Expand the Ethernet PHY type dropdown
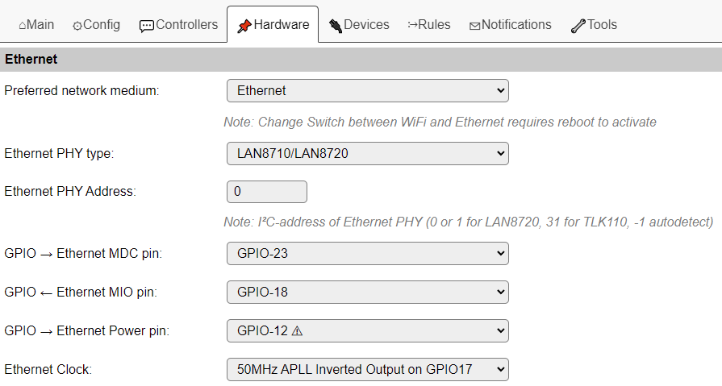The width and height of the screenshot is (722, 386). click(367, 153)
